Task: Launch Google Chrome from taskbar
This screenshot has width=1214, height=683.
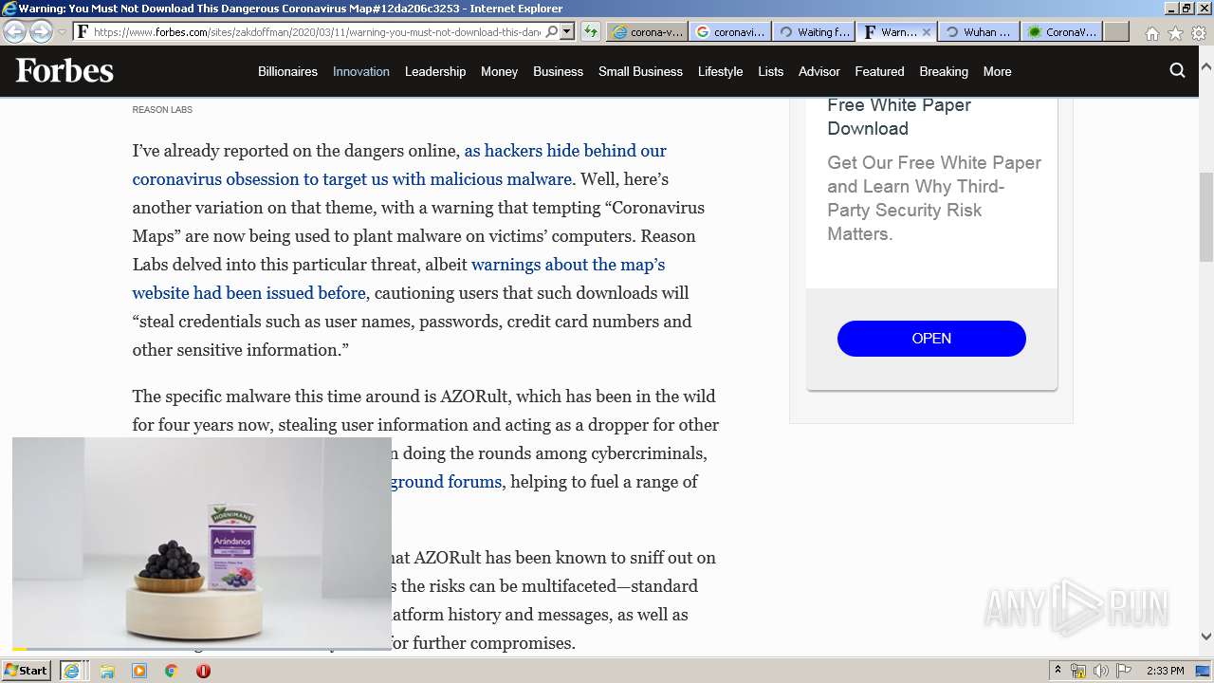Action: 172,671
